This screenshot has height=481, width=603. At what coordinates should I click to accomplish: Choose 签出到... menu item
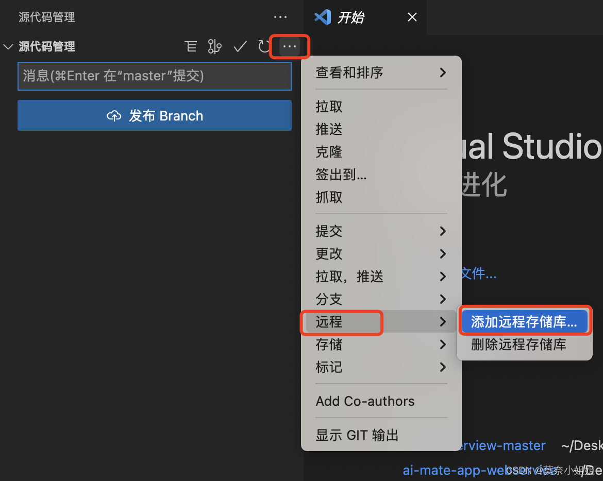coord(381,175)
